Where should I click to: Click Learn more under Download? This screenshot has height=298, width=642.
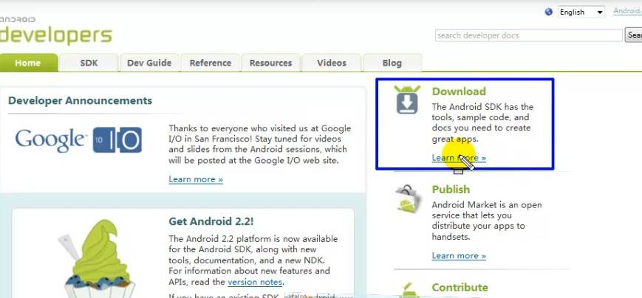(x=459, y=158)
